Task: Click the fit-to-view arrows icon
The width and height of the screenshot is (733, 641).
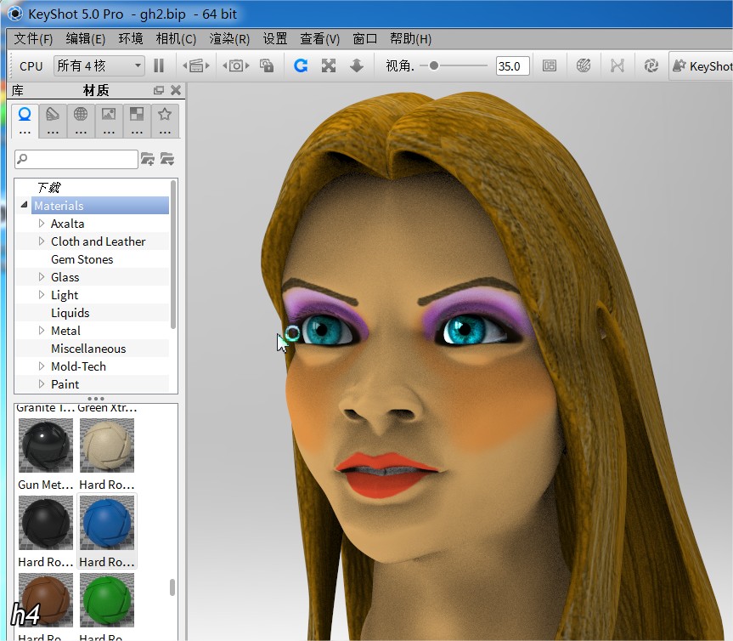Action: pyautogui.click(x=329, y=65)
